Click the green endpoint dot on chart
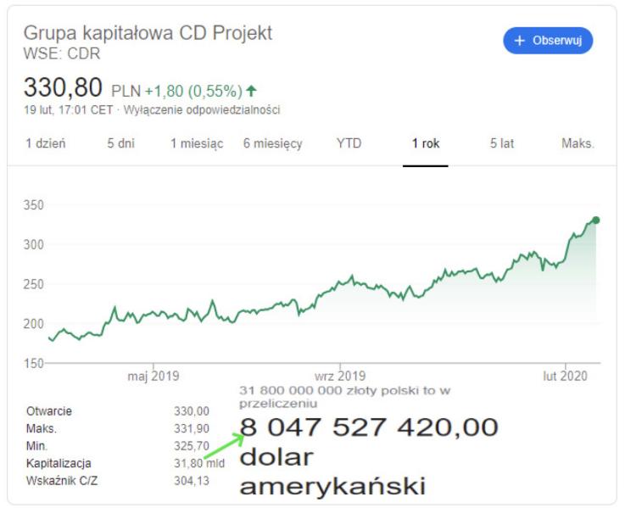This screenshot has width=625, height=508. click(596, 221)
